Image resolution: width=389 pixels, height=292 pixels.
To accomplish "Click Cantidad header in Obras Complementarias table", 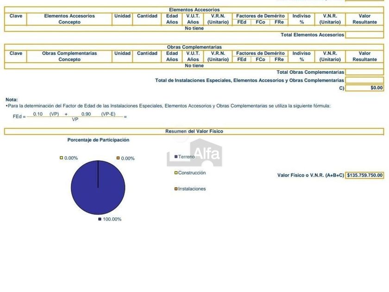I will click(147, 53).
